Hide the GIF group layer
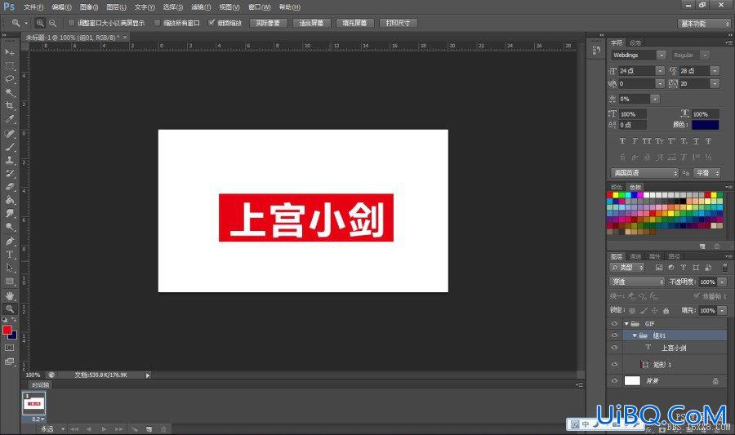The image size is (735, 435). [x=614, y=323]
